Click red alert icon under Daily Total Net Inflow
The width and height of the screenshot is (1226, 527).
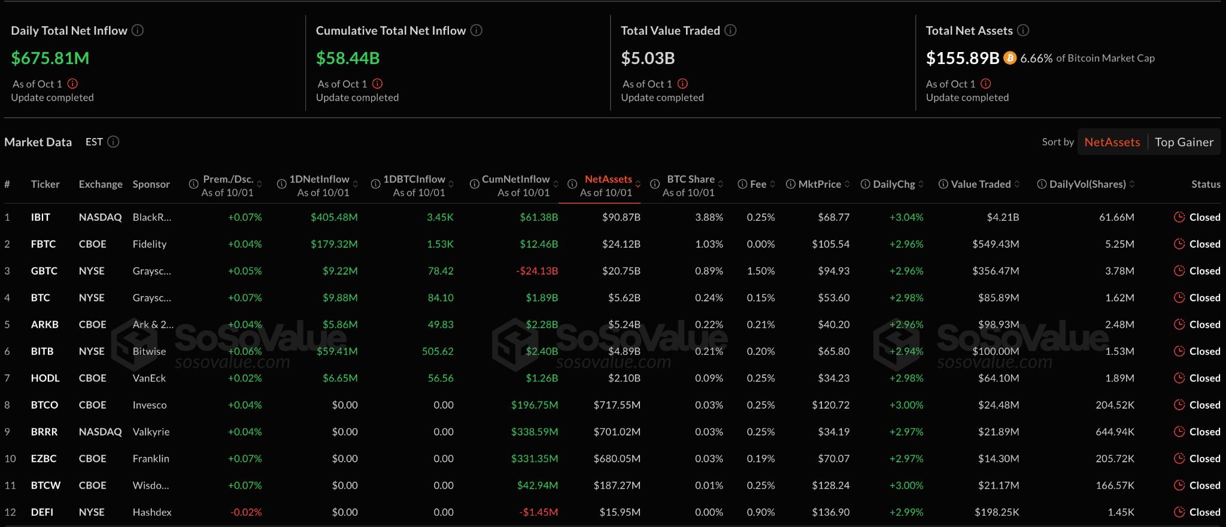coord(72,84)
